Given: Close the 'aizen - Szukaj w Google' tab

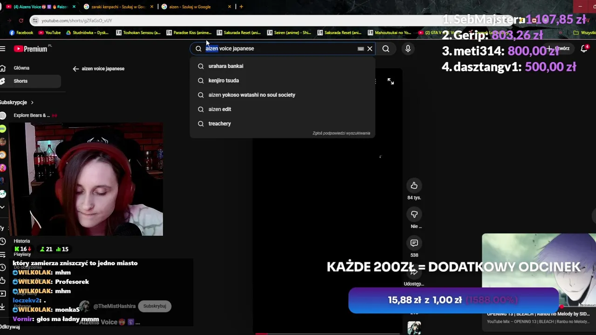Looking at the screenshot, I should tap(229, 7).
